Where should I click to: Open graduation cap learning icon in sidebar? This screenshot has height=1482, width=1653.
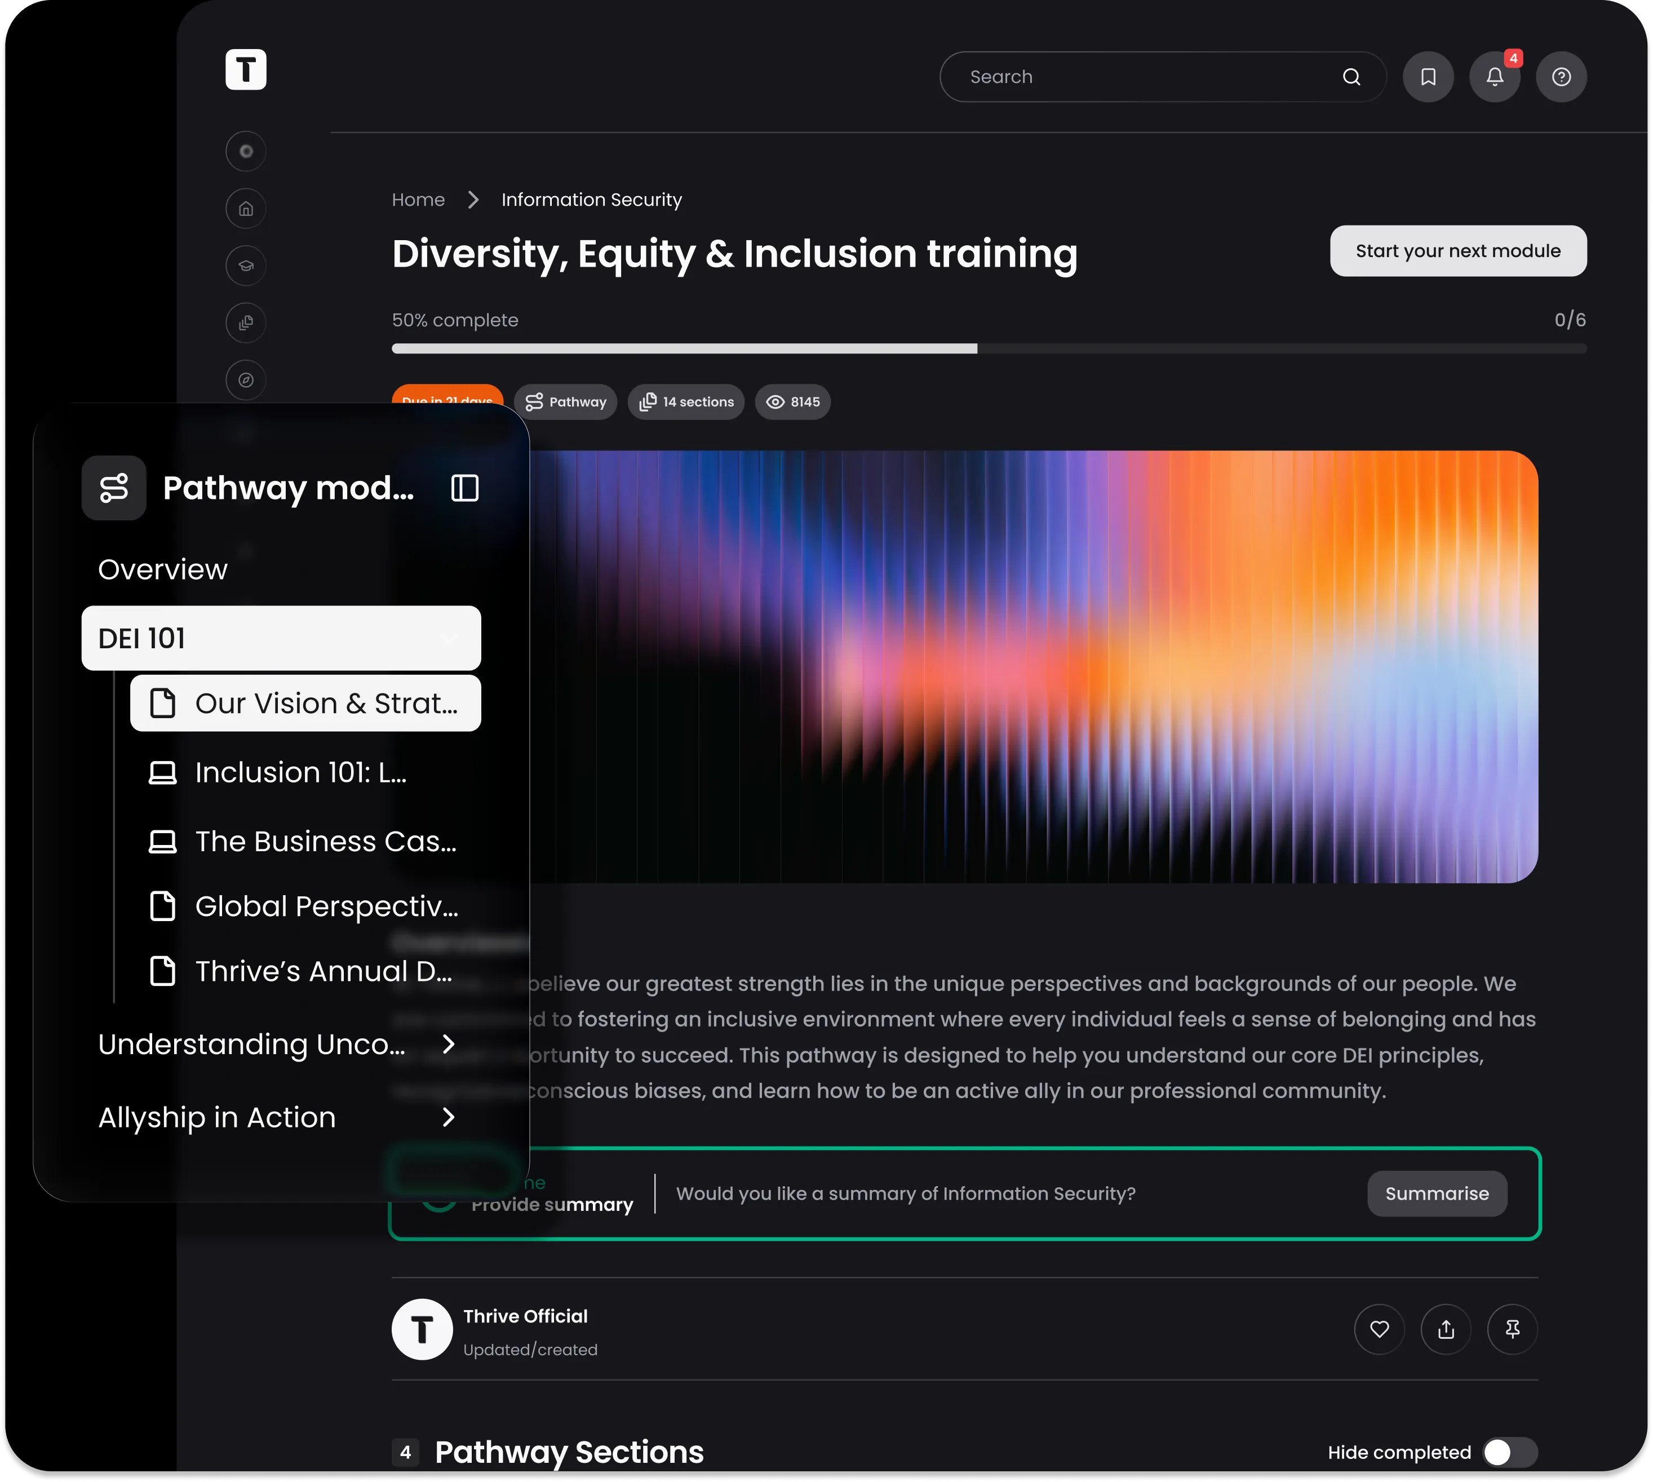tap(246, 266)
